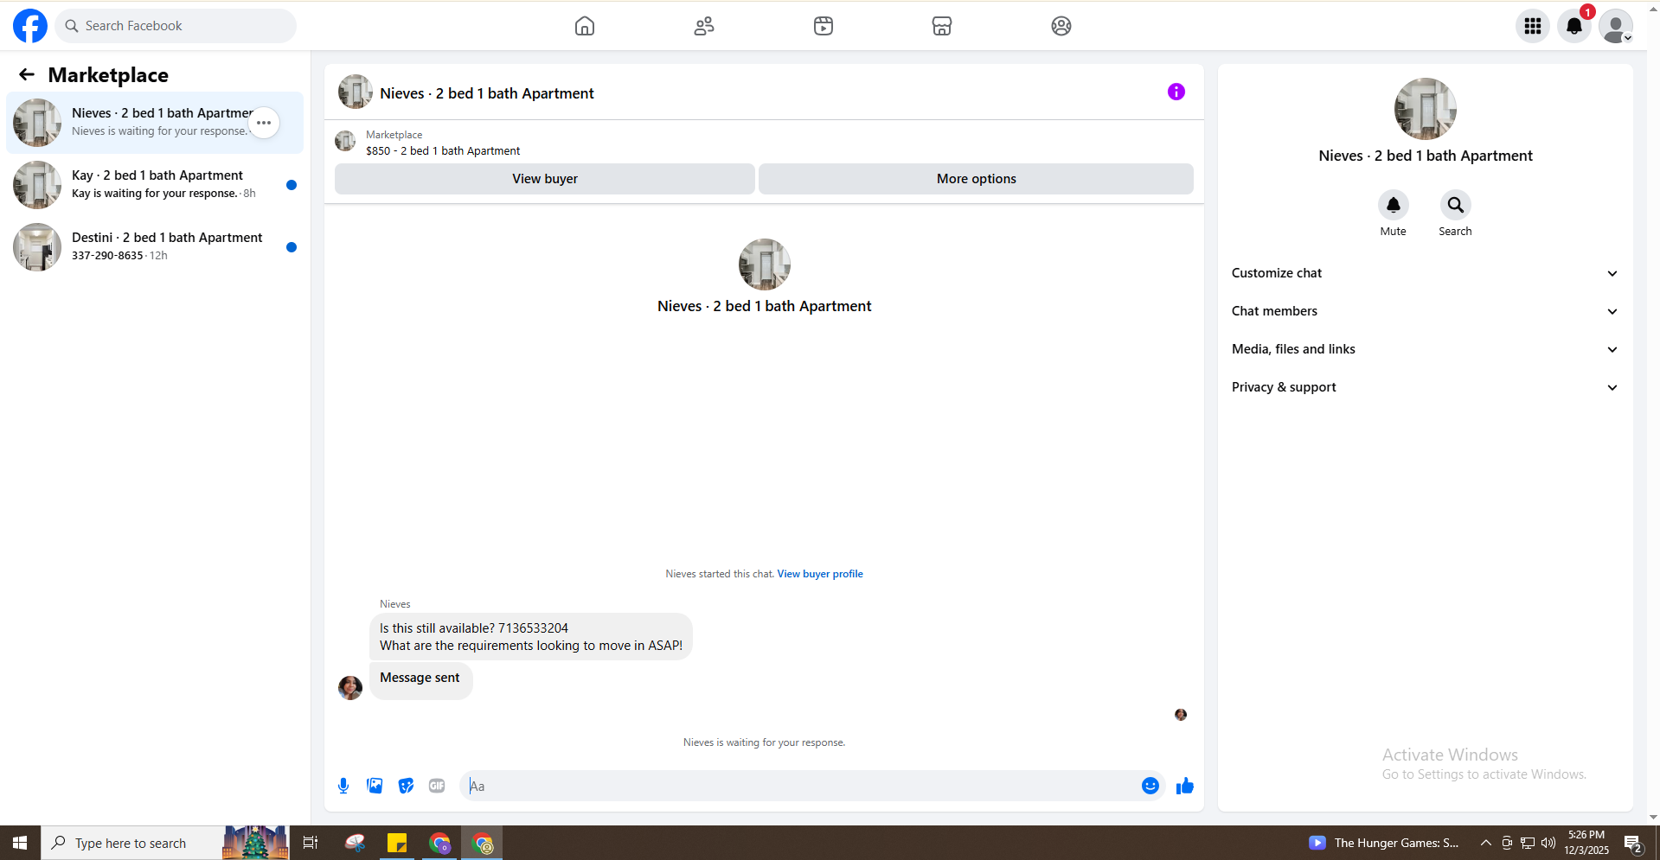This screenshot has width=1660, height=860.
Task: Expand the Chat members section
Action: (1426, 311)
